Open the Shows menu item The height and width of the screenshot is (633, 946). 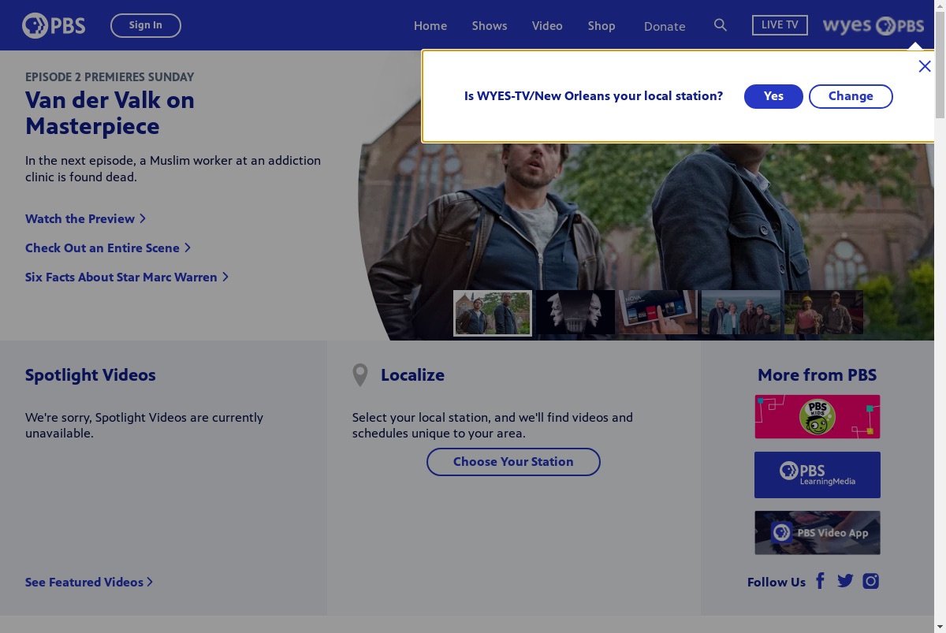[490, 26]
